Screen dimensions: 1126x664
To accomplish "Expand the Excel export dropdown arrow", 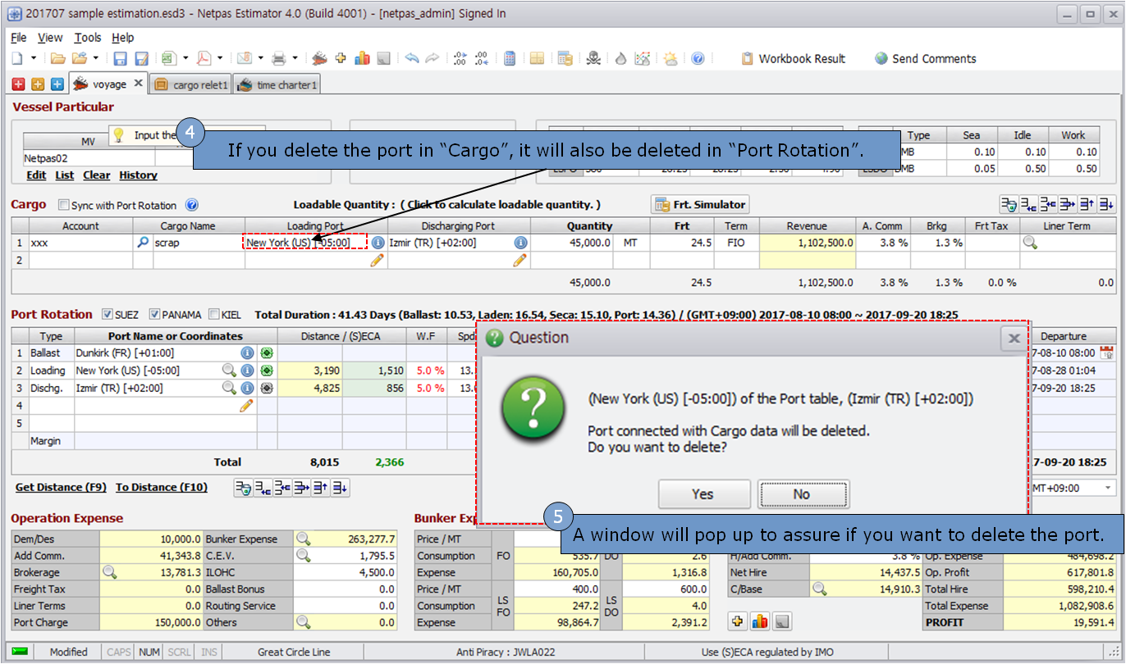I will pyautogui.click(x=185, y=58).
